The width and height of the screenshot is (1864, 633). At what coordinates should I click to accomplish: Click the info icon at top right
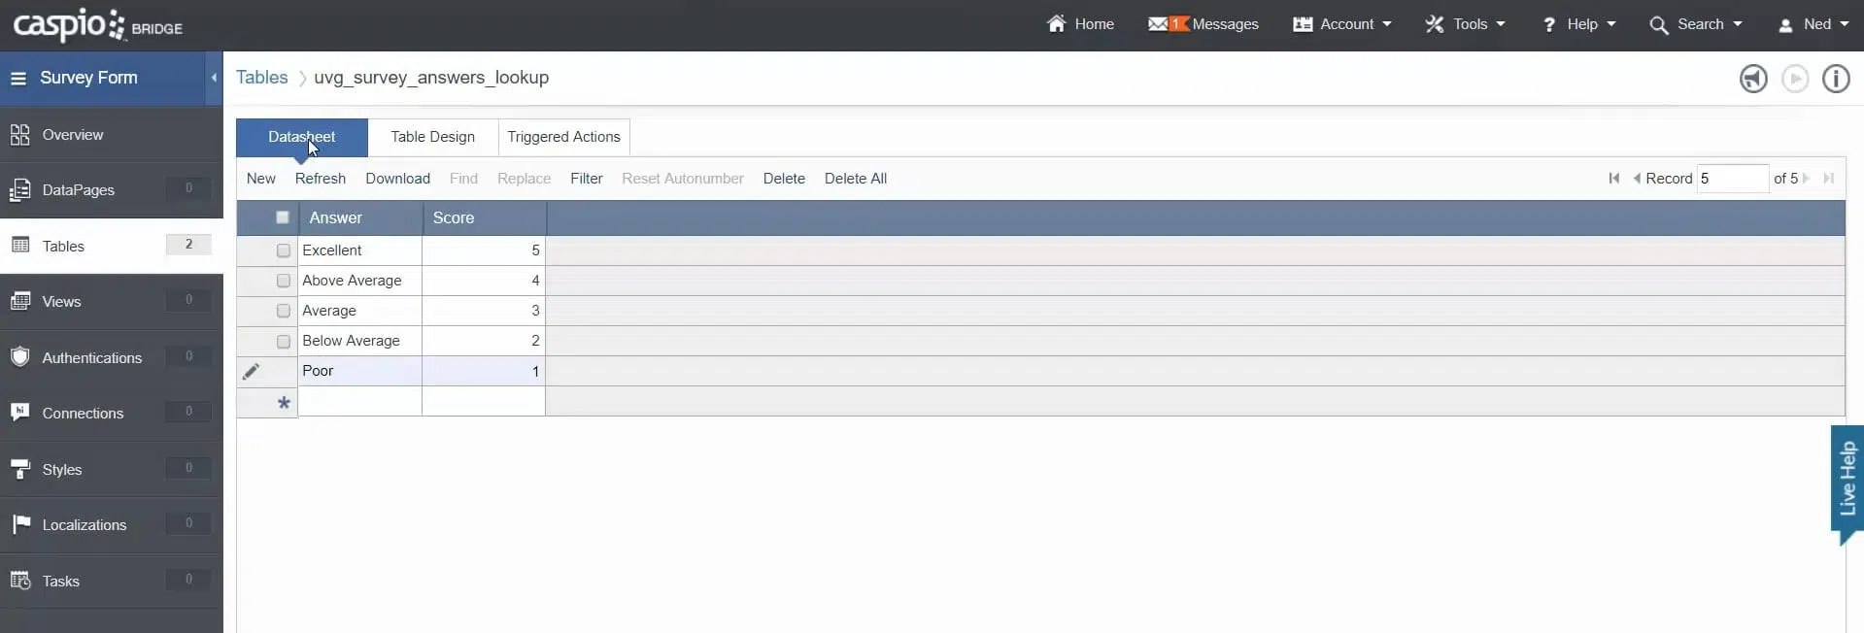click(1835, 79)
